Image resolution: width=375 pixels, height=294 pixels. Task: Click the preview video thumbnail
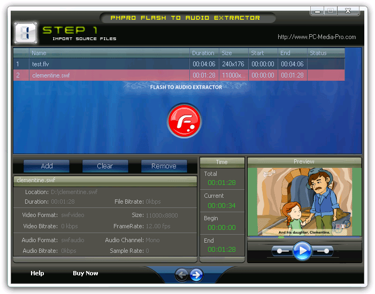click(304, 202)
